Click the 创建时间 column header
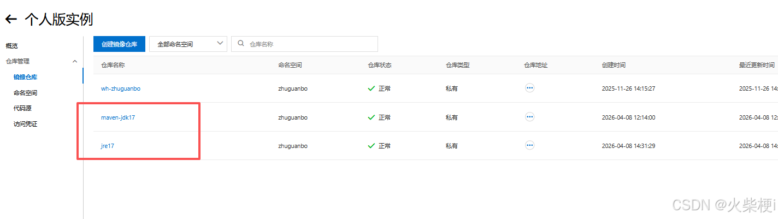This screenshot has width=778, height=219. click(x=614, y=65)
